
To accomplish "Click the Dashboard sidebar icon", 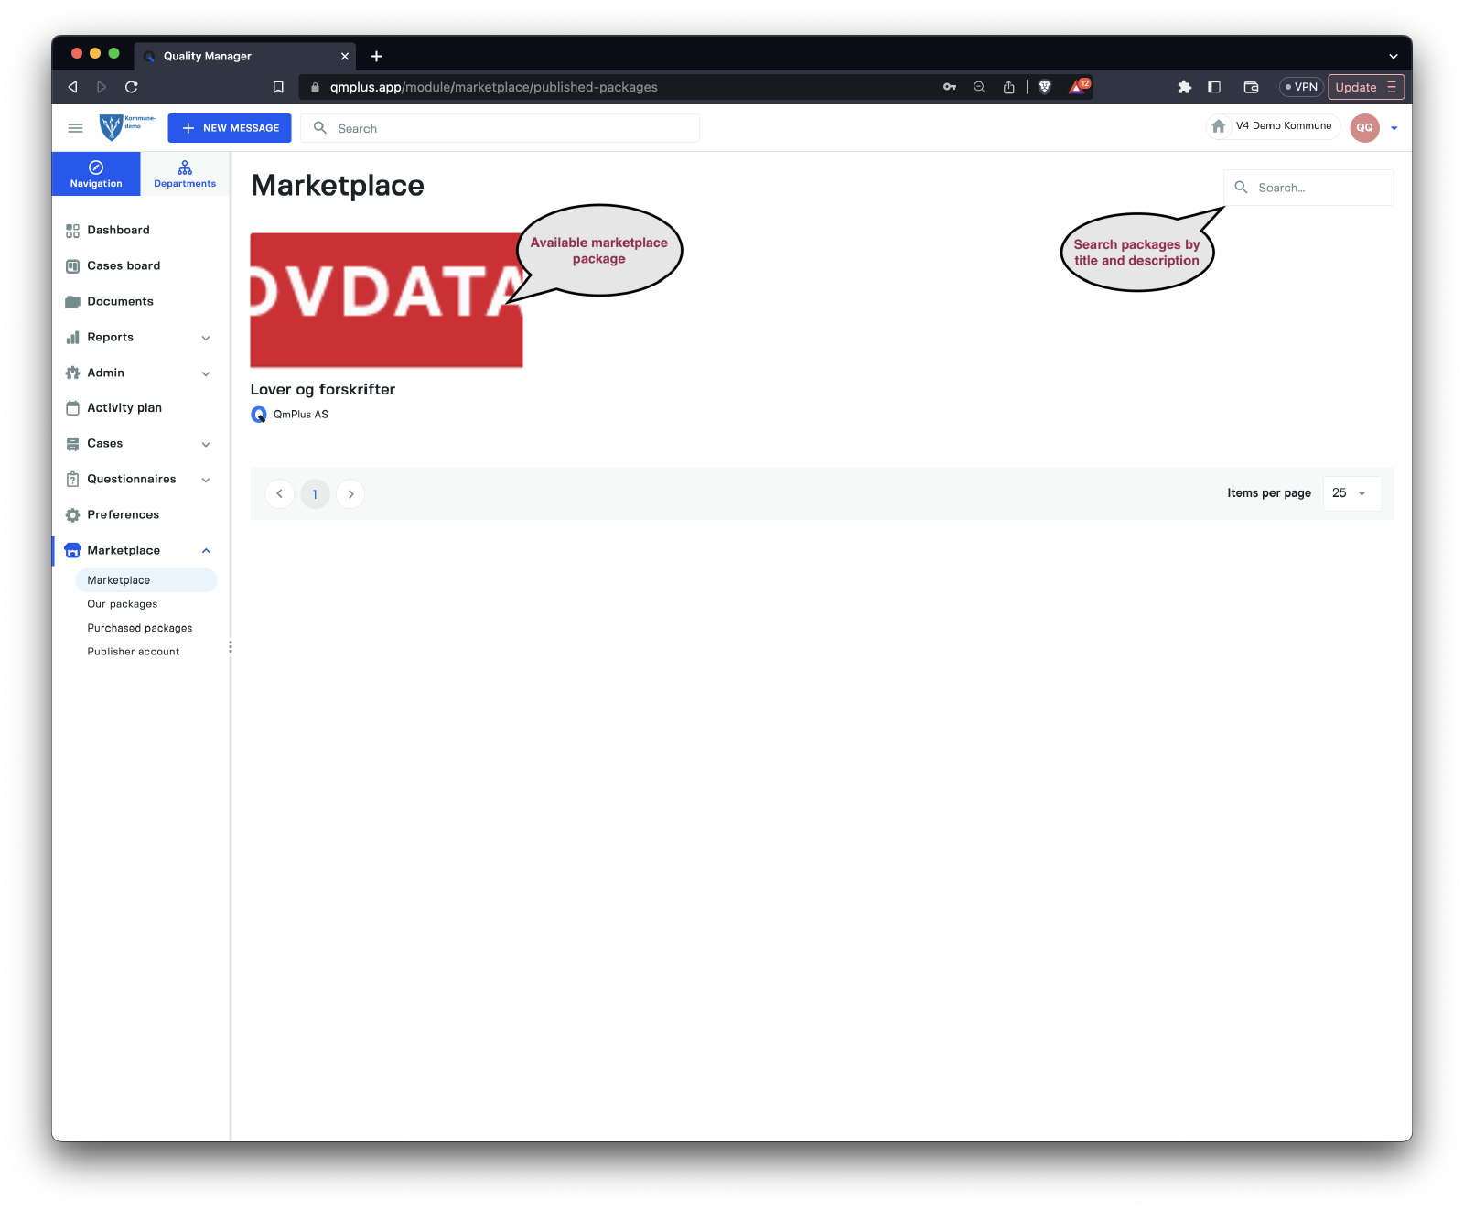I will pyautogui.click(x=72, y=231).
